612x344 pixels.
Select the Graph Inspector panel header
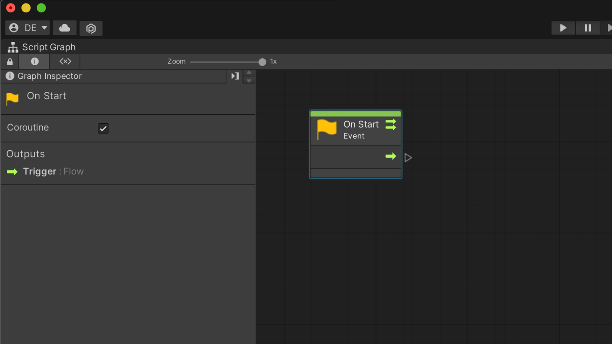pos(49,76)
